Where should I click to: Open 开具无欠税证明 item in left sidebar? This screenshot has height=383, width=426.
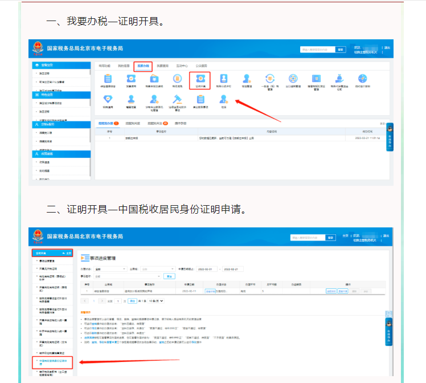(x=48, y=268)
